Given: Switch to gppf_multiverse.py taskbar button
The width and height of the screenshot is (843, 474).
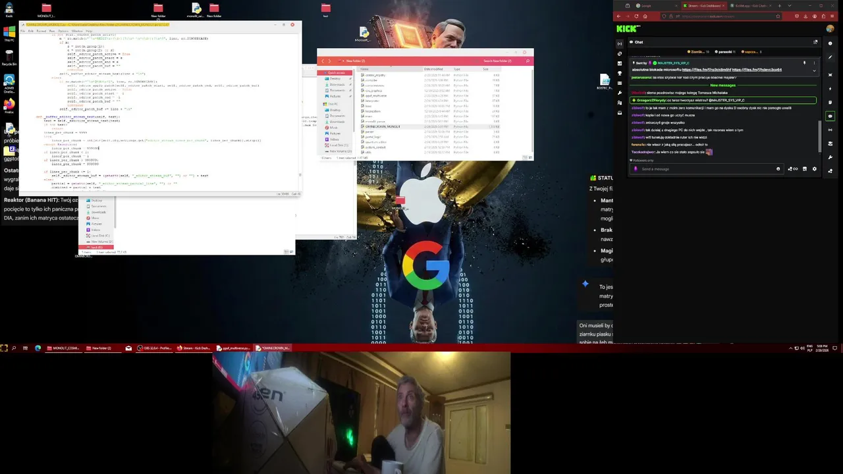Looking at the screenshot, I should click(234, 348).
